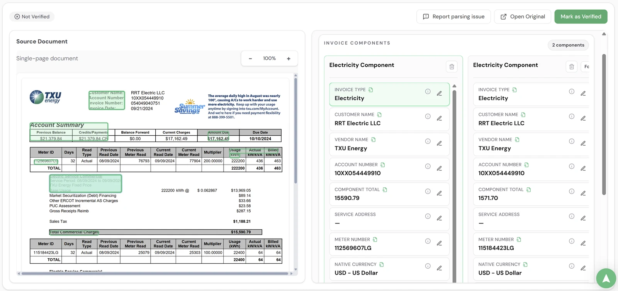Viewport: 618px width, 291px height.
Task: Click RRT Electric LLC value in first component
Action: (358, 123)
